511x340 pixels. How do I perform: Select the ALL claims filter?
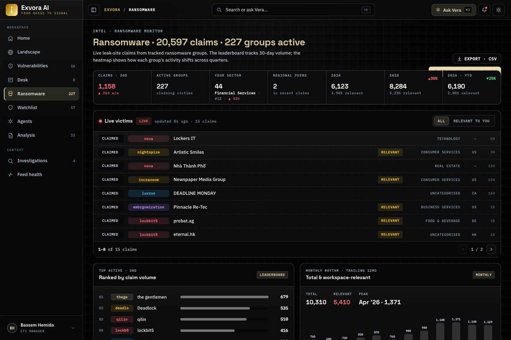(441, 121)
